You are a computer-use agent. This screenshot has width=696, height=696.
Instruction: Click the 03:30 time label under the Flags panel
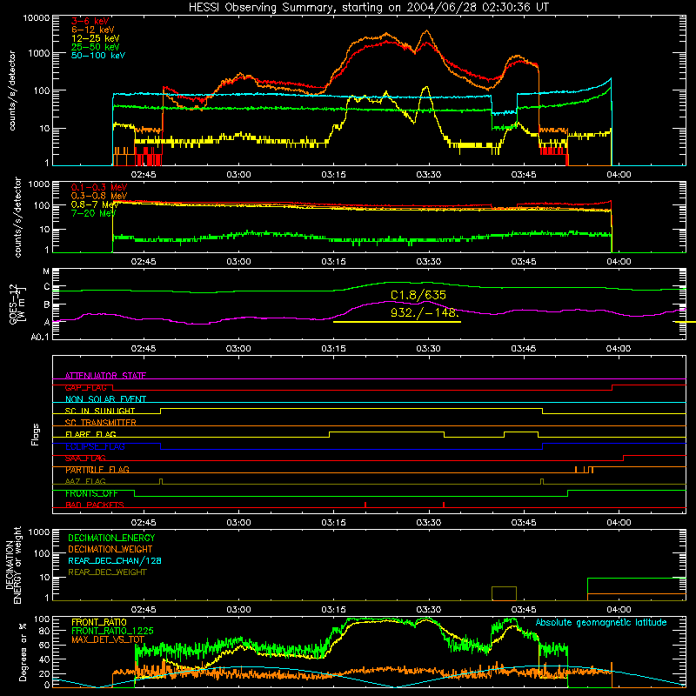[429, 522]
